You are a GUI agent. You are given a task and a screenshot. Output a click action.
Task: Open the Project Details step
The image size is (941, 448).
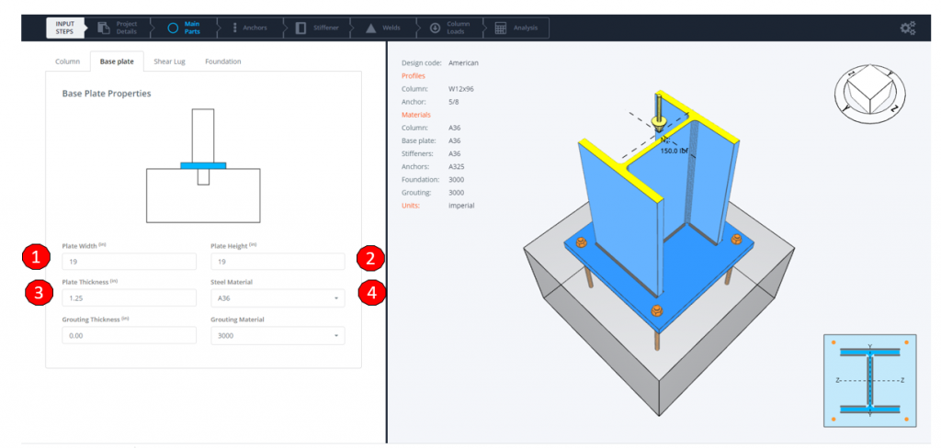click(x=119, y=28)
